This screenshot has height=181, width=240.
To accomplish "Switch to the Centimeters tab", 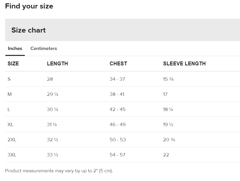I will click(43, 48).
